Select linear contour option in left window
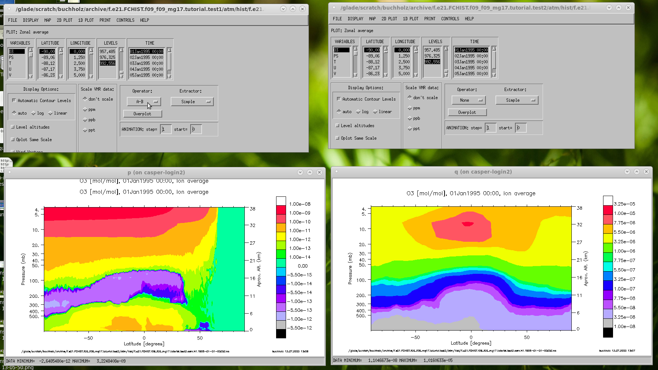This screenshot has width=658, height=370. pyautogui.click(x=51, y=113)
